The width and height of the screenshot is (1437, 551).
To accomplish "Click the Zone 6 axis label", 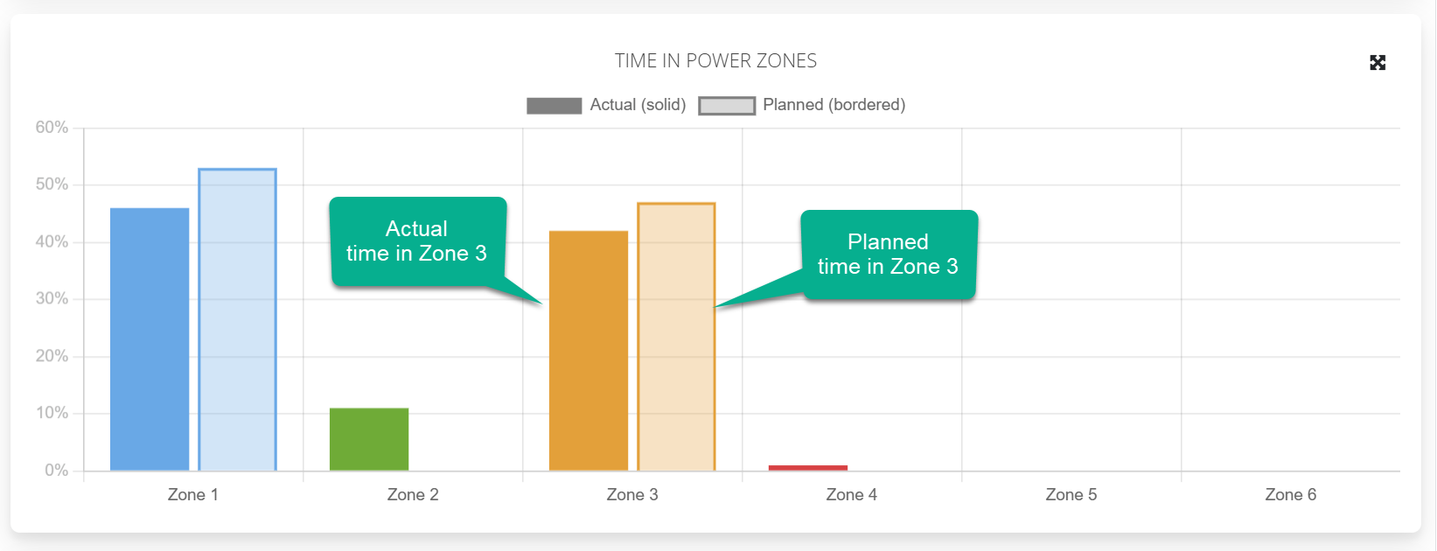I will pyautogui.click(x=1291, y=495).
